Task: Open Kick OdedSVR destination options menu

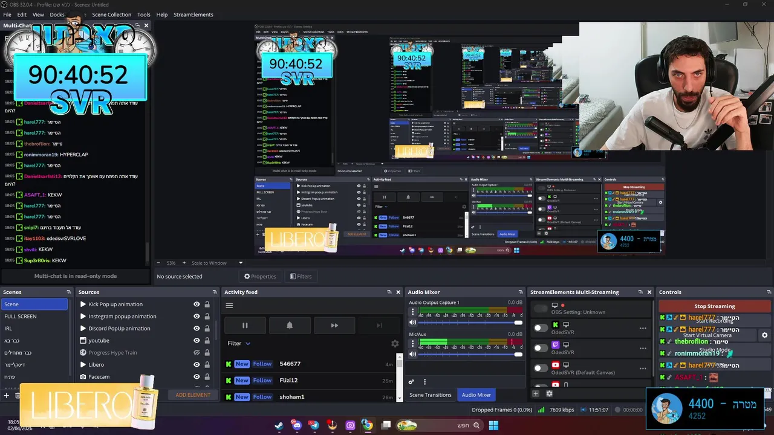Action: (x=643, y=328)
